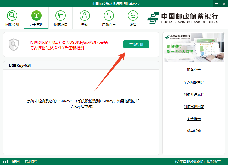Click the shield search icon
Screen dimensions: 228x165
[14, 45]
